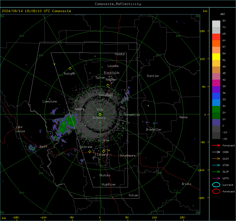236x221 pixels.
Task: Click the Drumheller label
Action: [154, 130]
